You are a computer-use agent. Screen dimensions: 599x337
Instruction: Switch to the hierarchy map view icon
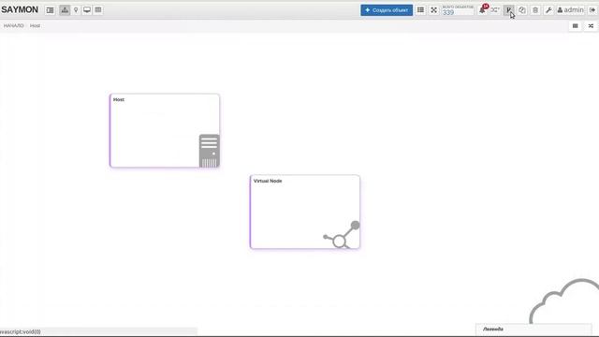[x=65, y=10]
